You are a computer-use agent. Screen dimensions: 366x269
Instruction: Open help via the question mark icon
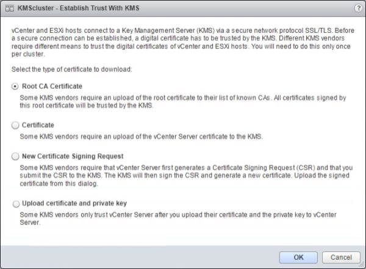(357, 8)
